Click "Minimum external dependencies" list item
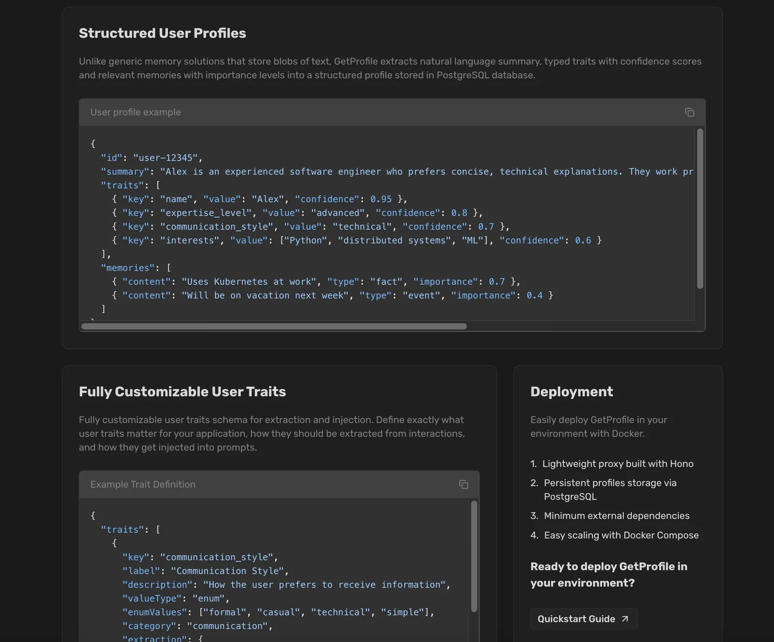Viewport: 774px width, 642px height. [x=617, y=516]
